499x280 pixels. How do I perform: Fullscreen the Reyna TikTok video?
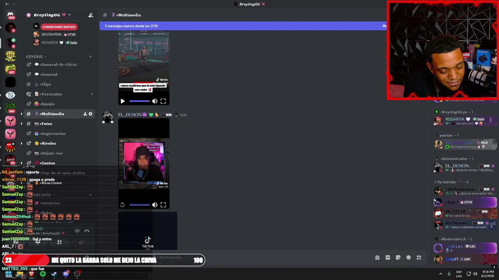tap(163, 101)
